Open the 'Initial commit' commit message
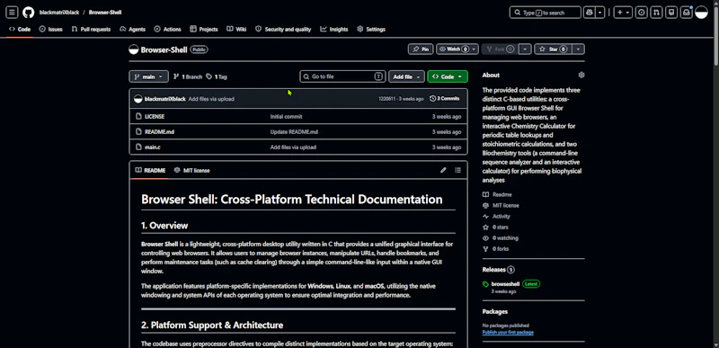 point(286,117)
